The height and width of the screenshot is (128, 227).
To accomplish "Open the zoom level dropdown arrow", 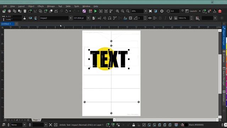I will tap(146, 11).
